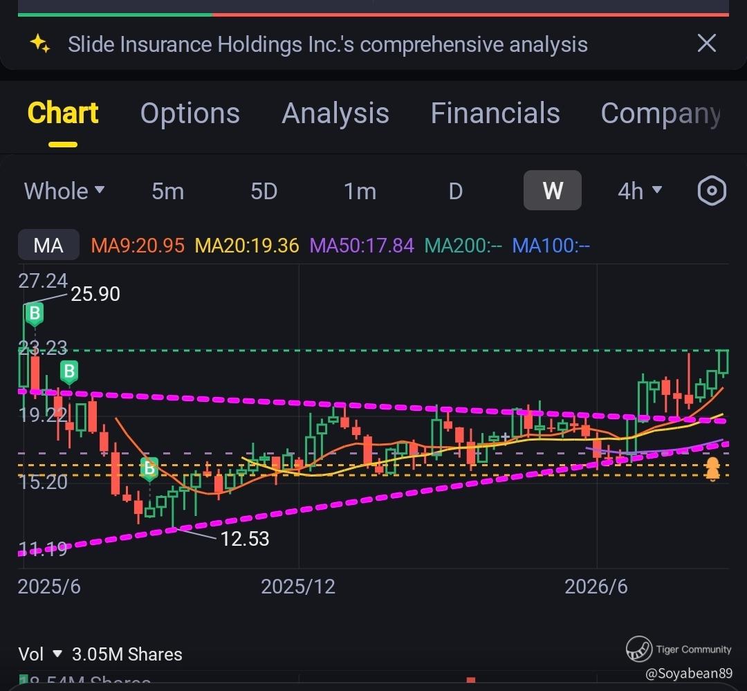
Task: Select the W weekly timeframe
Action: point(552,190)
